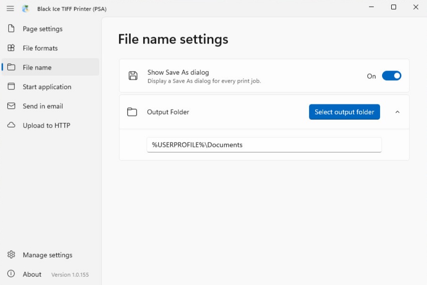This screenshot has width=427, height=285.
Task: Click the Page settings document icon
Action: 11,28
